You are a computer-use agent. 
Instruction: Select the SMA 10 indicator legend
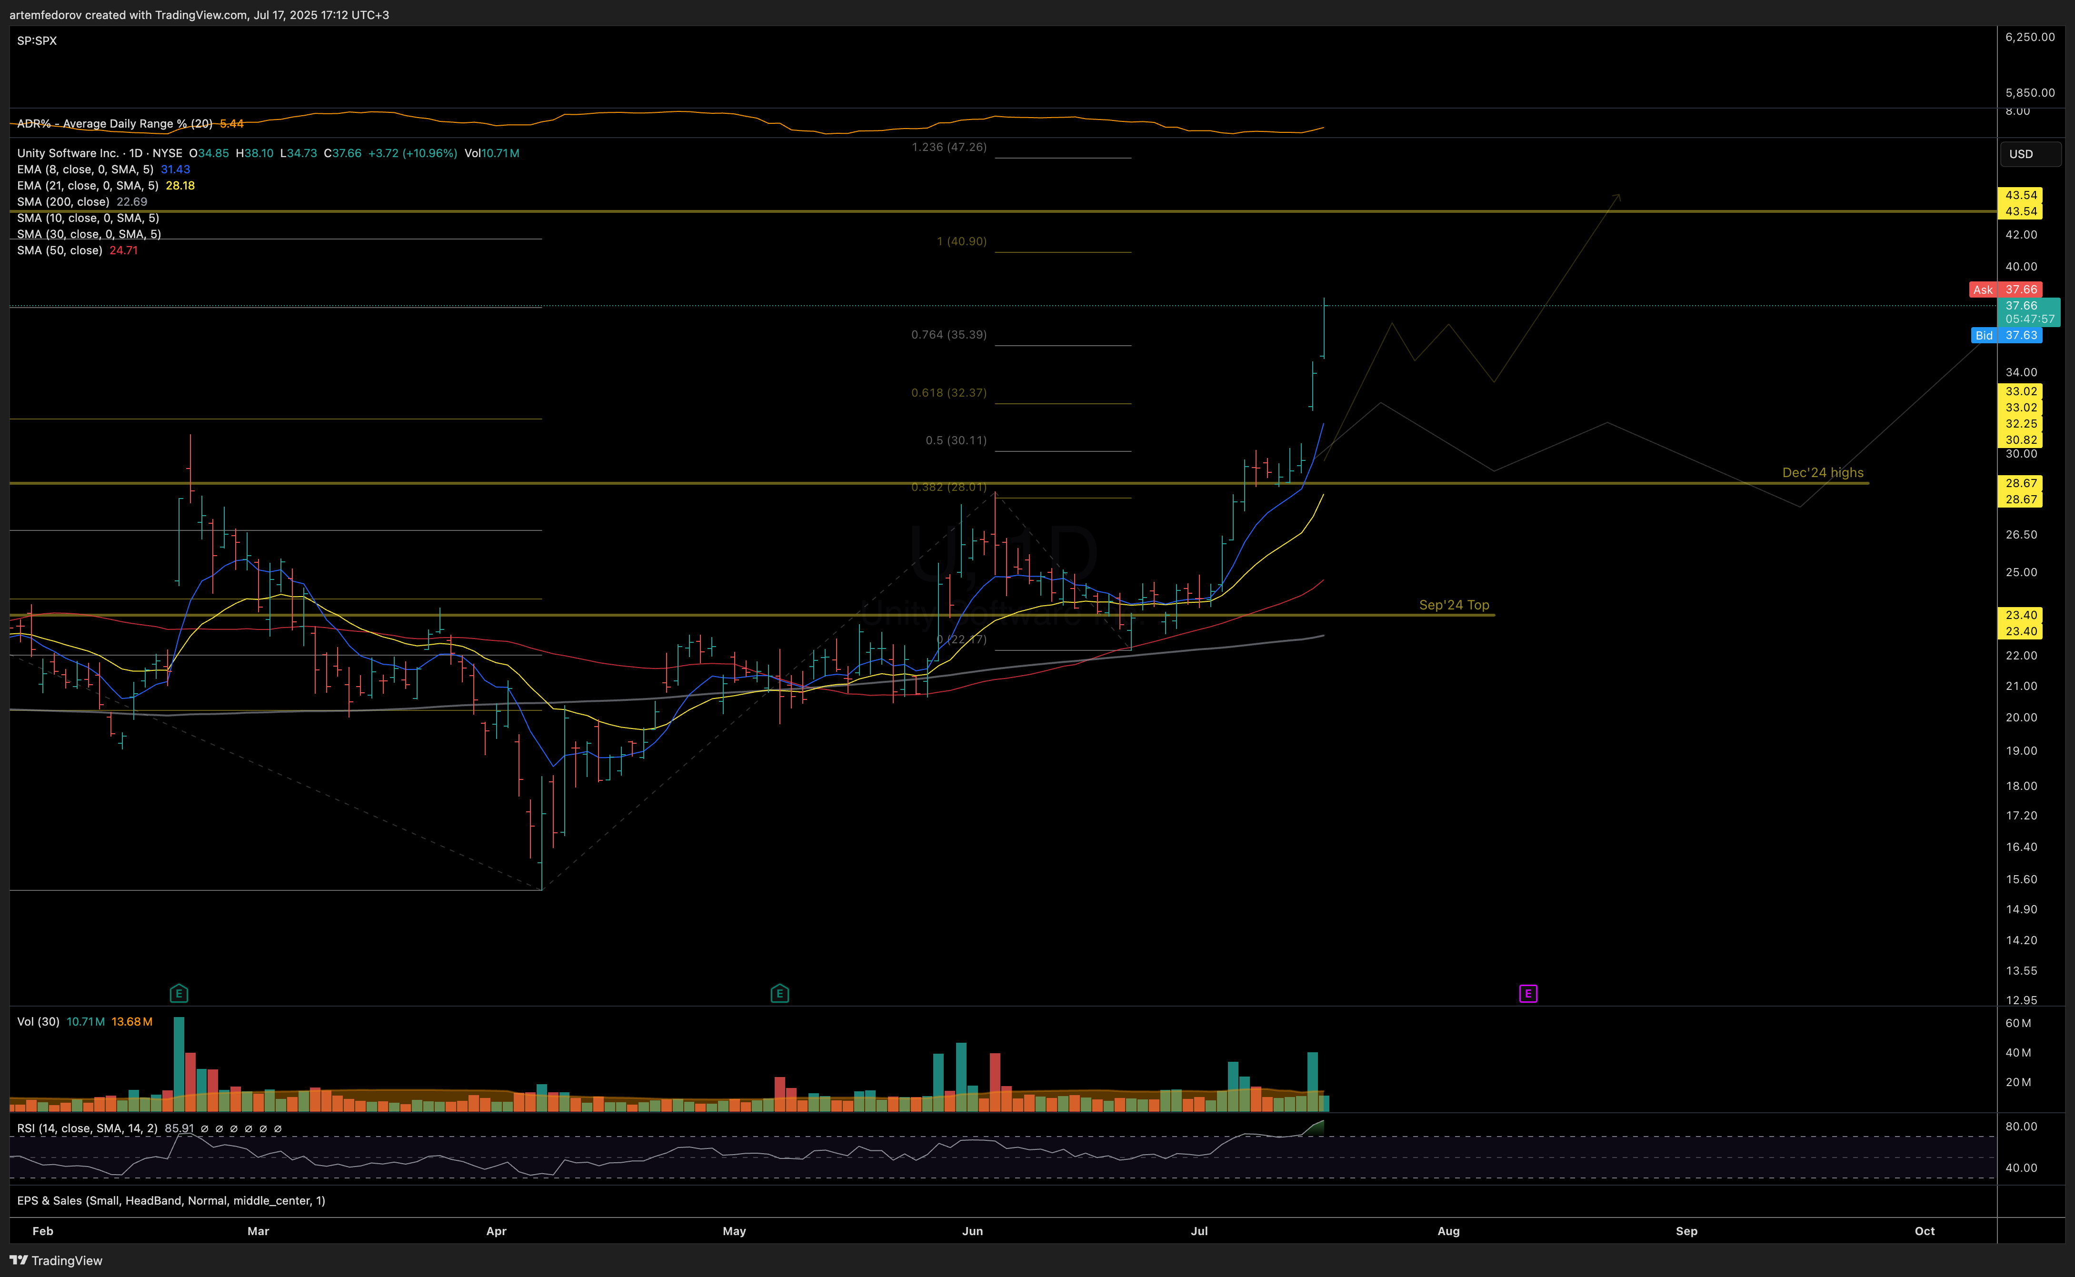89,218
